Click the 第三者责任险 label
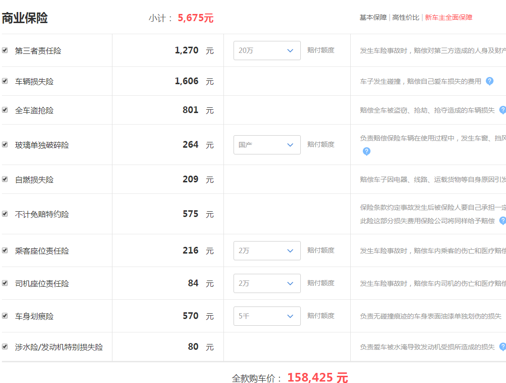 point(38,51)
